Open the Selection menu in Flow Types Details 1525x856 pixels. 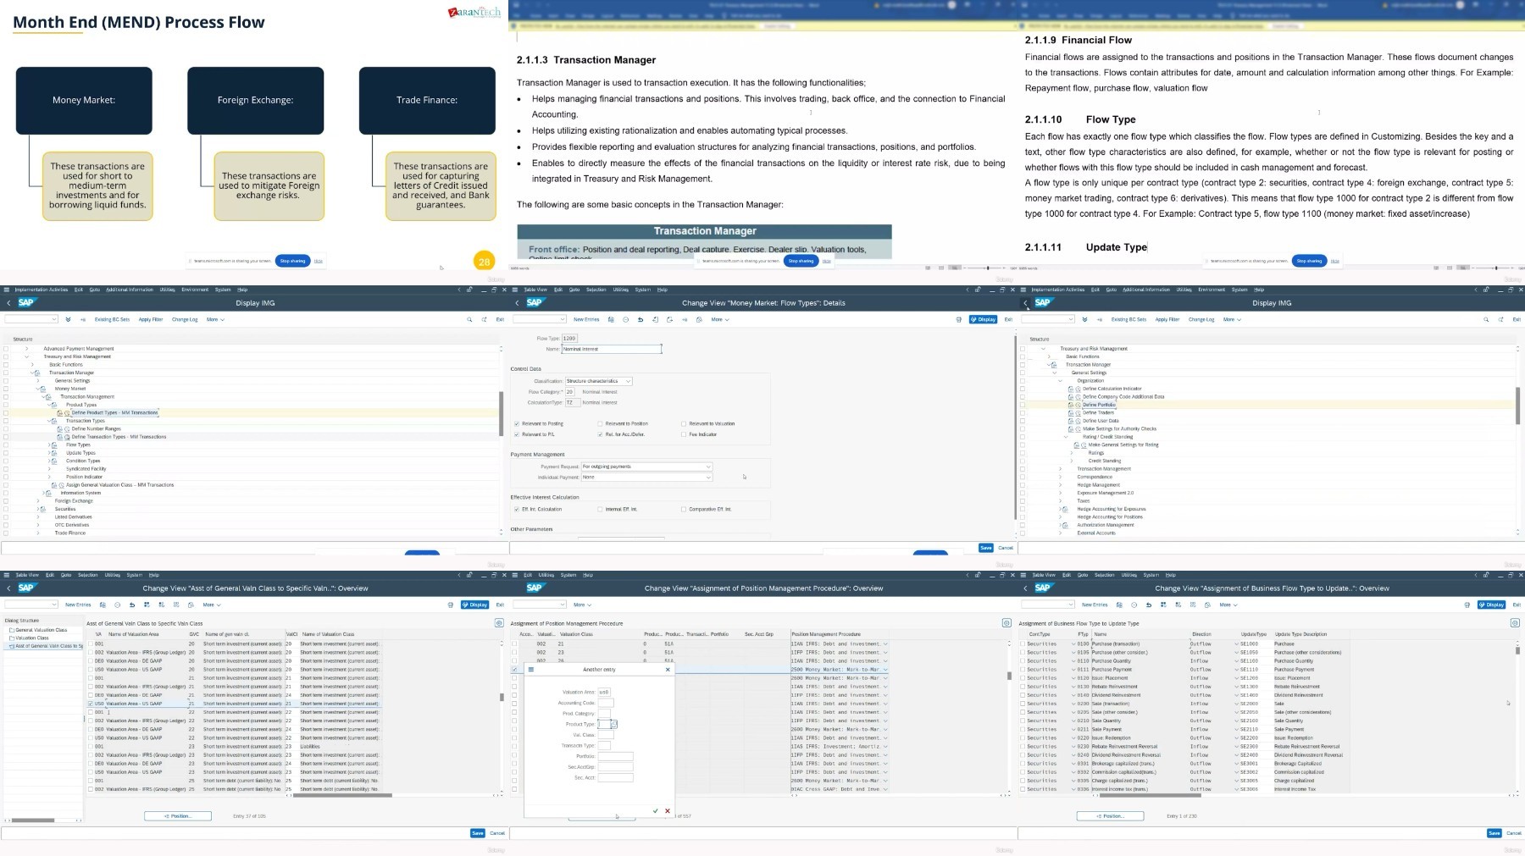point(596,290)
